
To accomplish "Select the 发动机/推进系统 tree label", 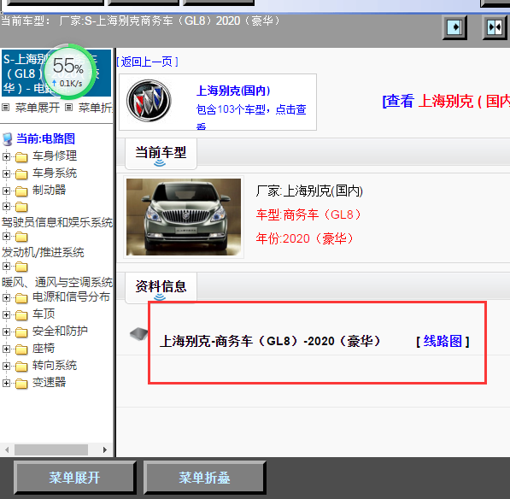I will (43, 252).
